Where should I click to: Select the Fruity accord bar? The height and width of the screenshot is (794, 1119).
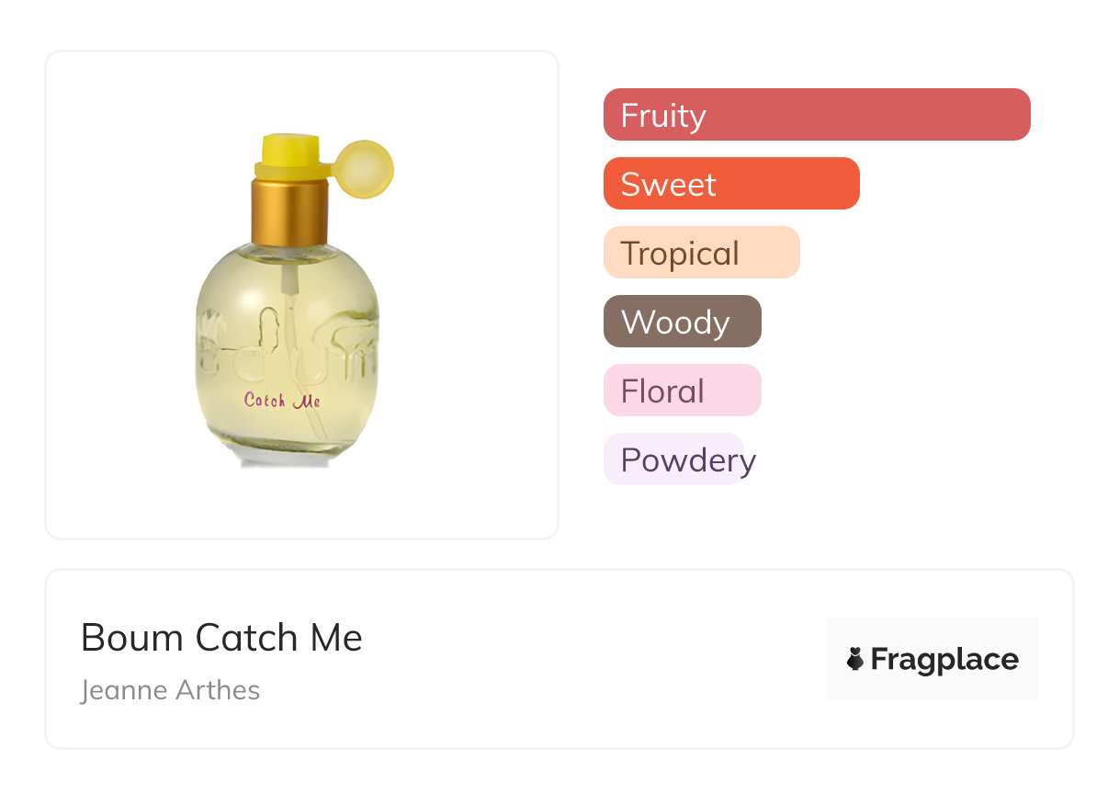[816, 115]
